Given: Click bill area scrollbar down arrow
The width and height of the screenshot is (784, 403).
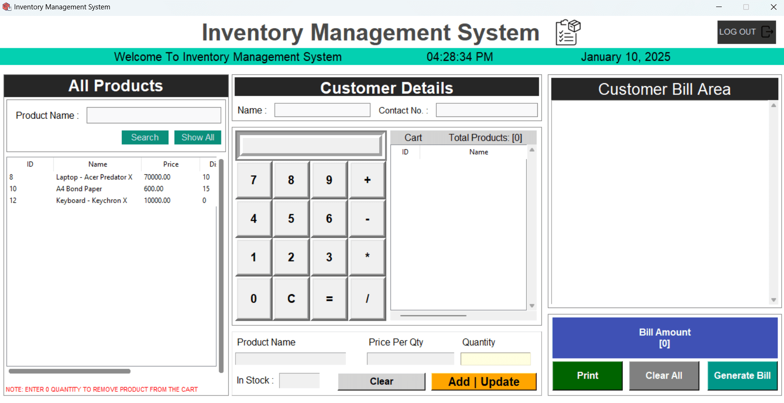Looking at the screenshot, I should [774, 300].
